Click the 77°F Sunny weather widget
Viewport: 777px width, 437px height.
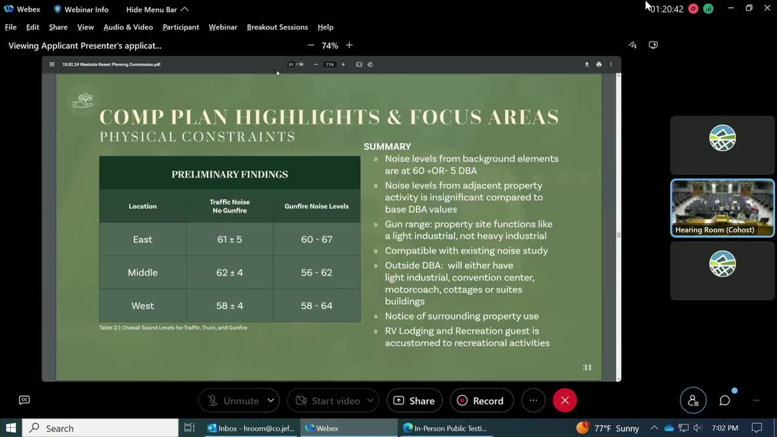608,428
